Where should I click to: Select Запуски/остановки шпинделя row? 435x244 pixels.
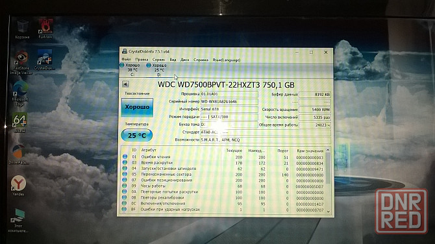click(x=223, y=169)
